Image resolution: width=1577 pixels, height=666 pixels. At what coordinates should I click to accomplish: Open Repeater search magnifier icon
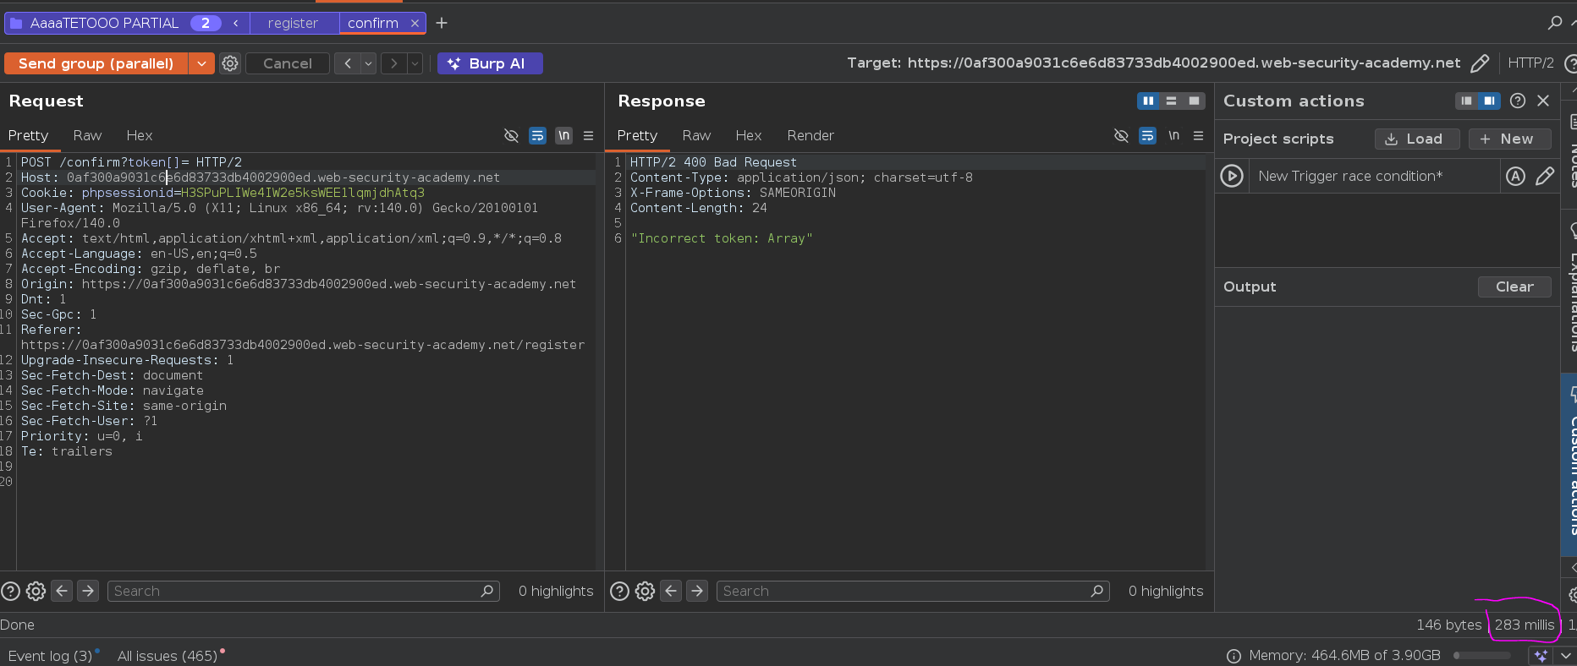(x=1554, y=23)
